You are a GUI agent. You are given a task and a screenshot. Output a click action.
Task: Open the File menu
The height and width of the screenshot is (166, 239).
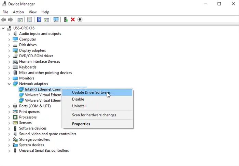pyautogui.click(x=5, y=12)
